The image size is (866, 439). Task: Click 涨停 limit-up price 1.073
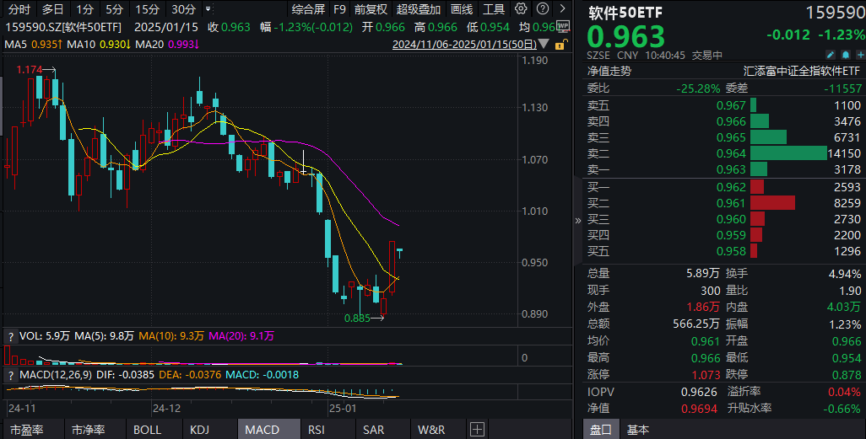coord(706,375)
